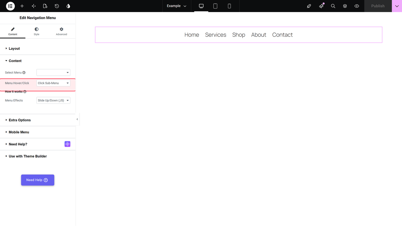This screenshot has width=402, height=226.
Task: Open the Example page dropdown
Action: point(177,6)
